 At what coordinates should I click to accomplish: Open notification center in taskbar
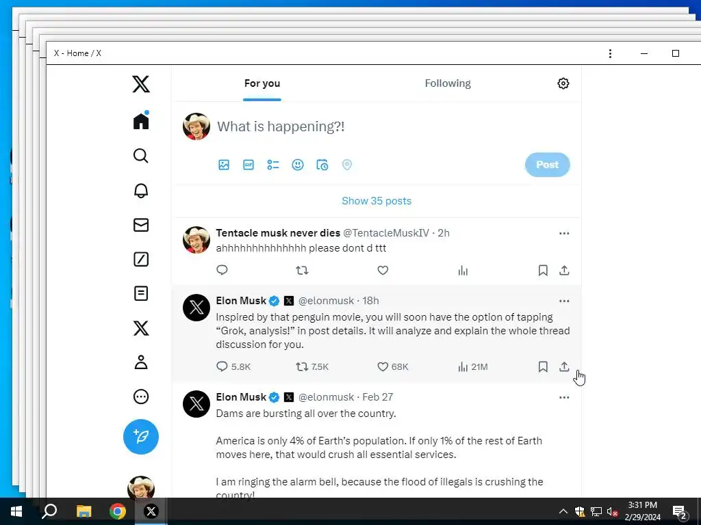680,512
